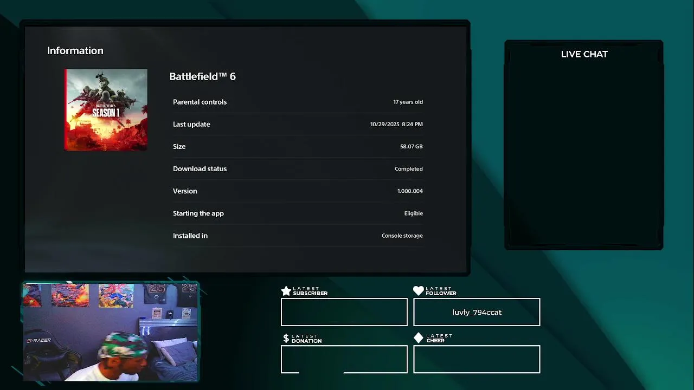Click the Battlefield 6 Season 1 cover art
The height and width of the screenshot is (390, 694).
click(106, 109)
